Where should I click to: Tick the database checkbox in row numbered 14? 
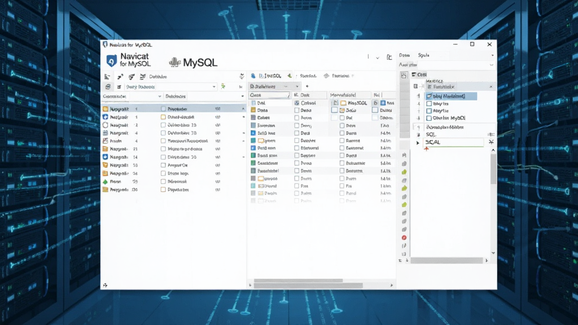click(163, 157)
